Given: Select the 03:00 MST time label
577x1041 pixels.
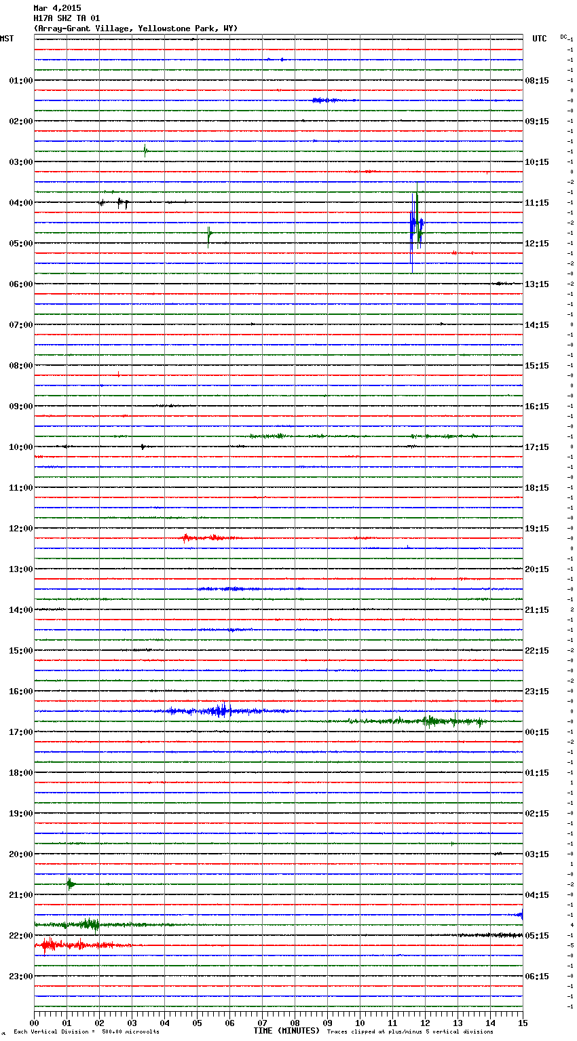Looking at the screenshot, I should tap(20, 162).
